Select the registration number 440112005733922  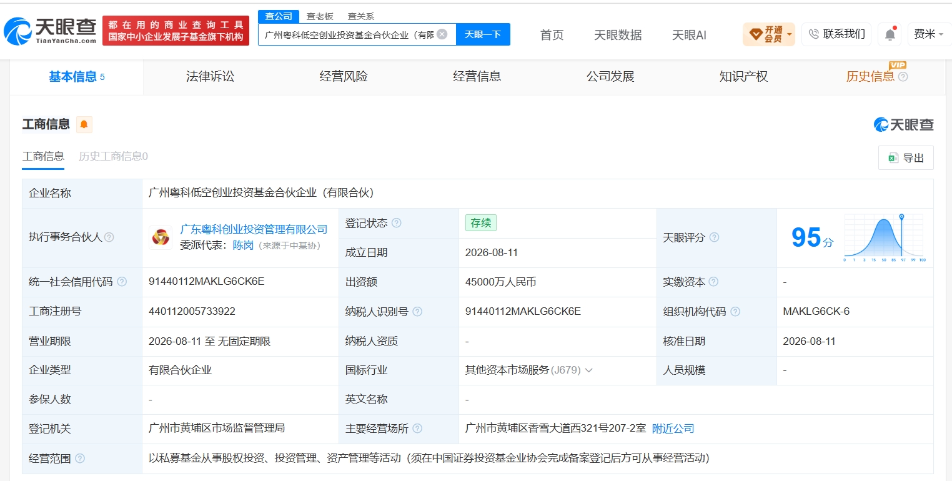pos(192,311)
